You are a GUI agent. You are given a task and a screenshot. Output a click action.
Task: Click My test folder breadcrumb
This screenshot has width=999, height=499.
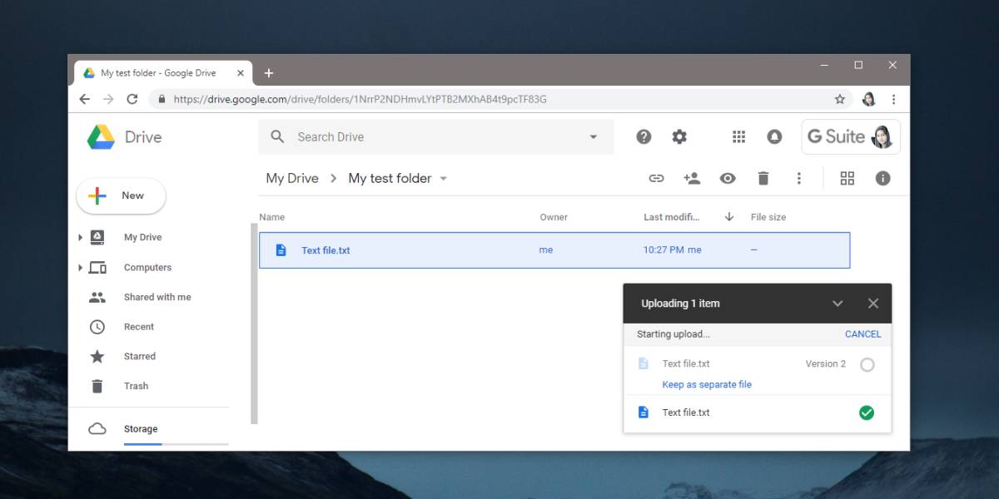[x=390, y=179]
